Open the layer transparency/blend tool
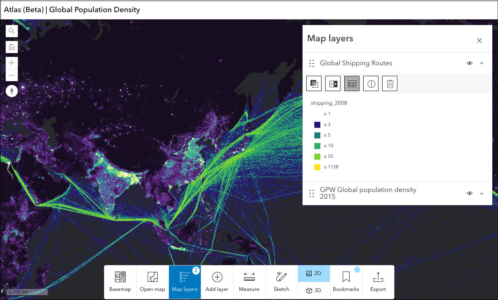This screenshot has width=498, height=300. 314,83
